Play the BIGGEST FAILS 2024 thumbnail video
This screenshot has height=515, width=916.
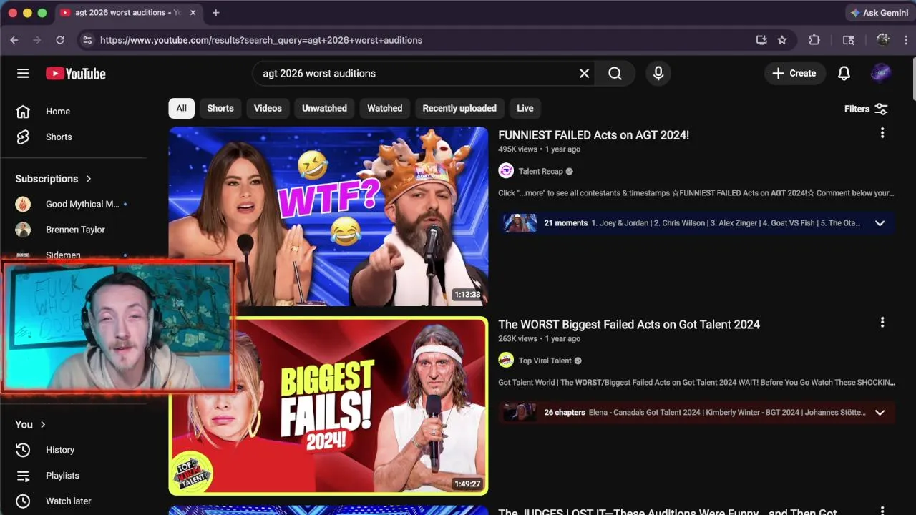point(328,406)
